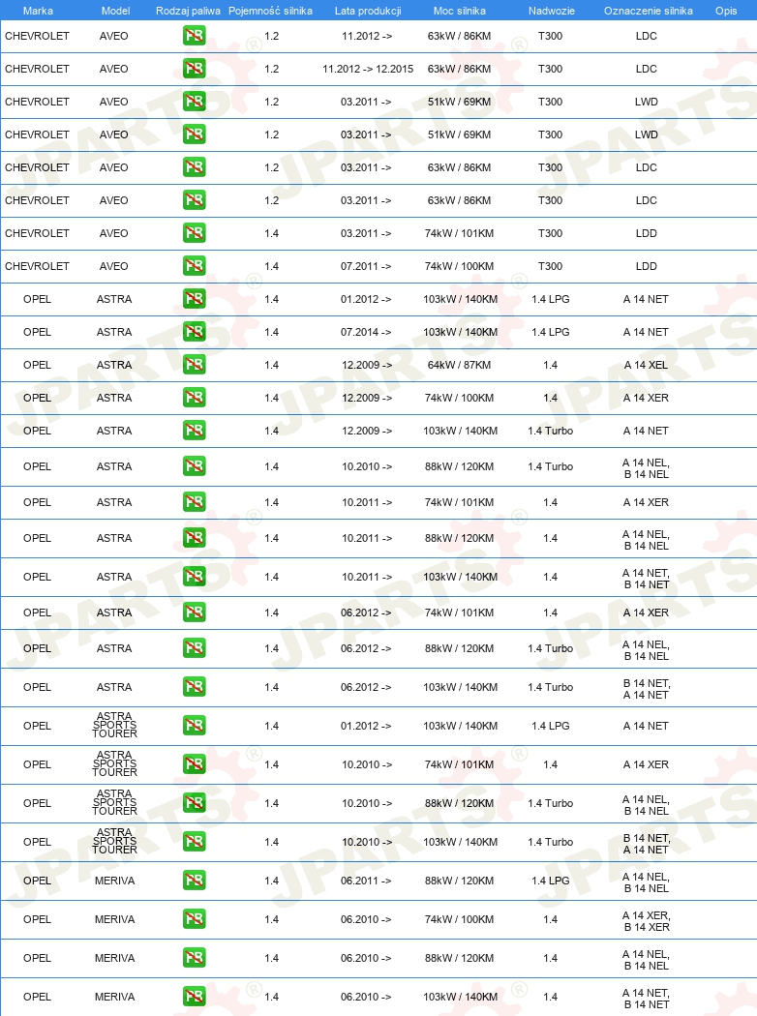The image size is (757, 1016).
Task: Select the 'A 14 XEL' engine code cell
Action: point(646,365)
